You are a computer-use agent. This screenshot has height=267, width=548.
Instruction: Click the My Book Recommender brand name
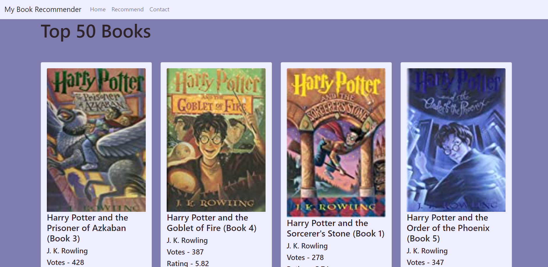point(43,9)
